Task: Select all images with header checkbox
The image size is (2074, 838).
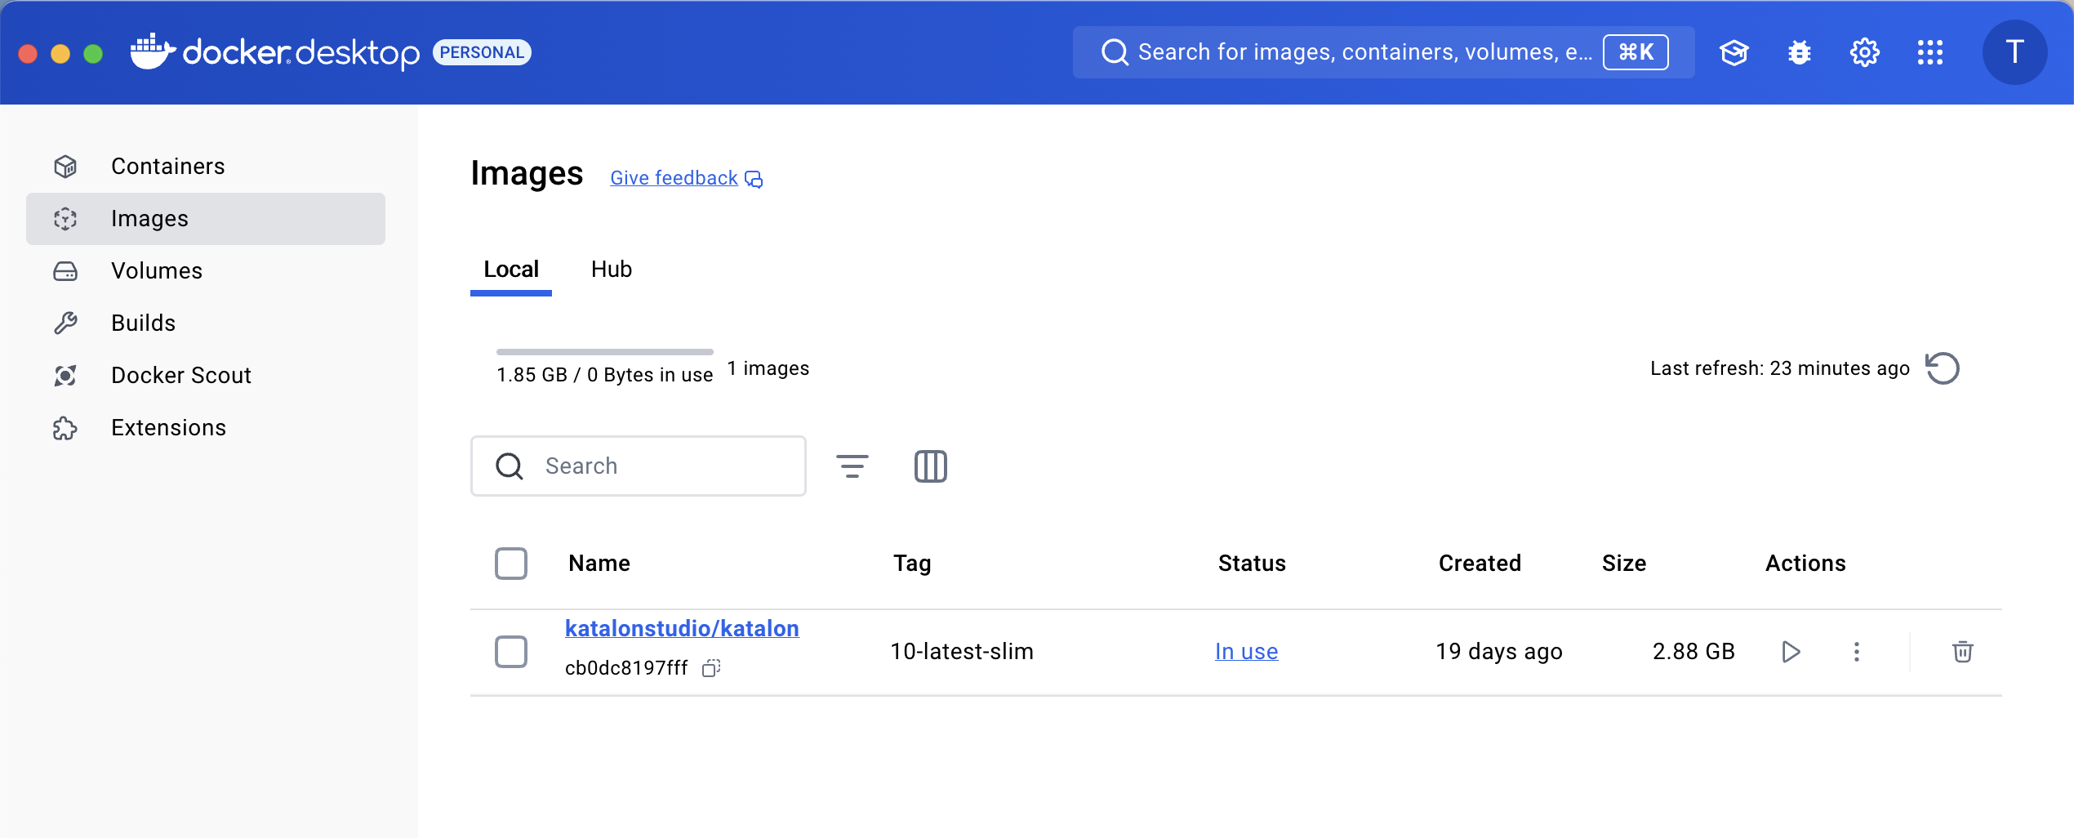Action: point(511,564)
